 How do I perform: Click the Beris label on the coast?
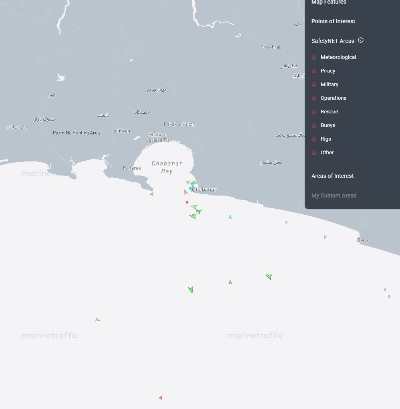pos(363,240)
